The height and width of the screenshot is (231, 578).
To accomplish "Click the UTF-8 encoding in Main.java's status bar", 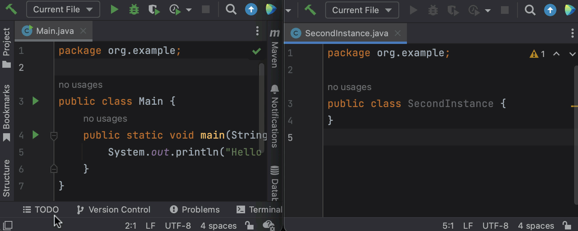I will click(x=178, y=226).
